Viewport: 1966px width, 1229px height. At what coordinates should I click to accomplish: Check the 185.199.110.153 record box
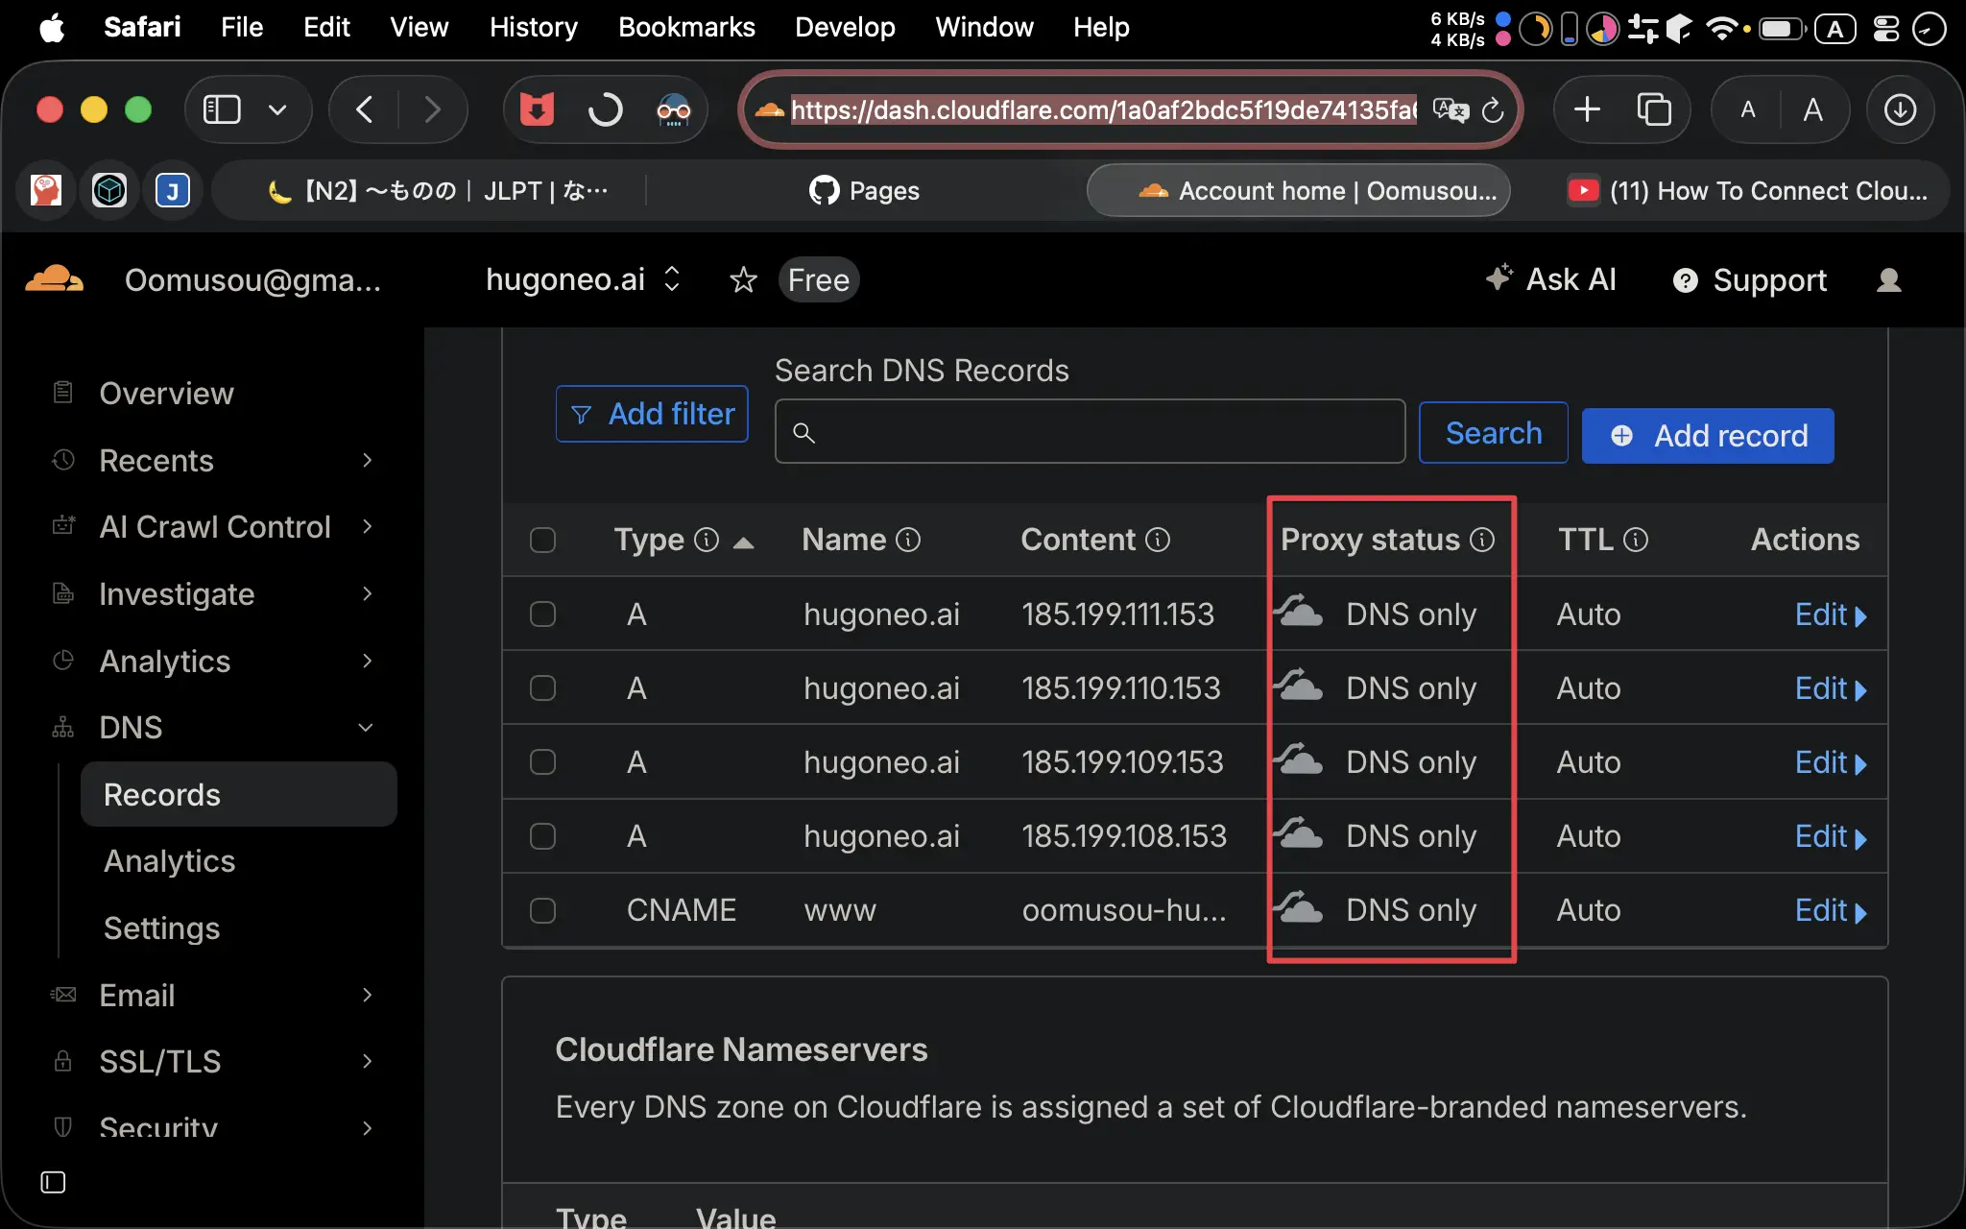pyautogui.click(x=542, y=687)
